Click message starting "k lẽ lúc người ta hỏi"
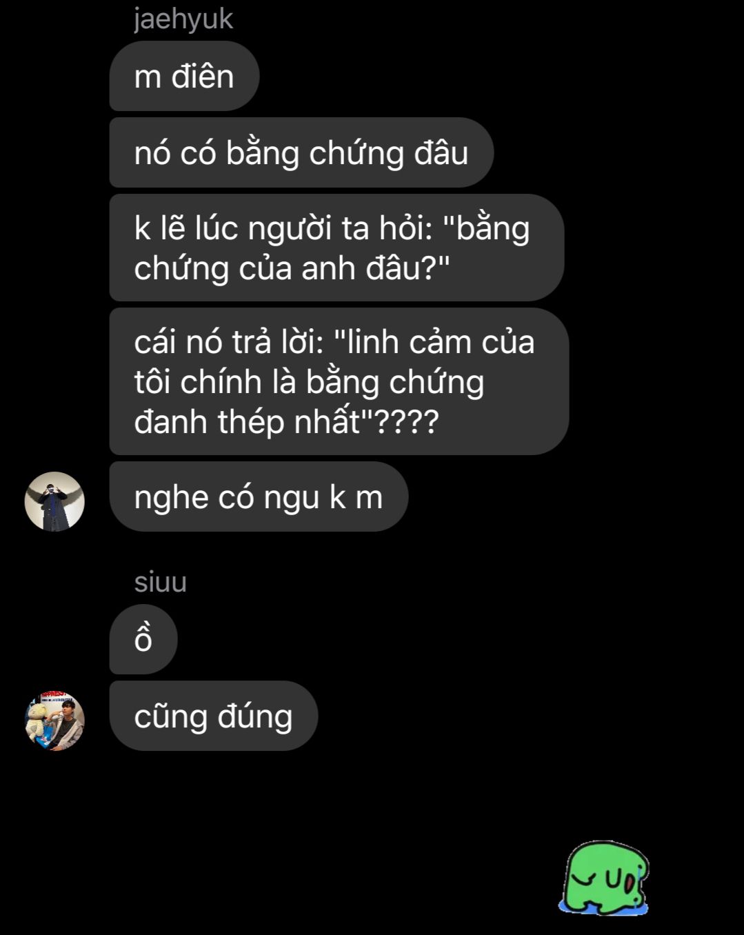This screenshot has width=744, height=935. (336, 248)
